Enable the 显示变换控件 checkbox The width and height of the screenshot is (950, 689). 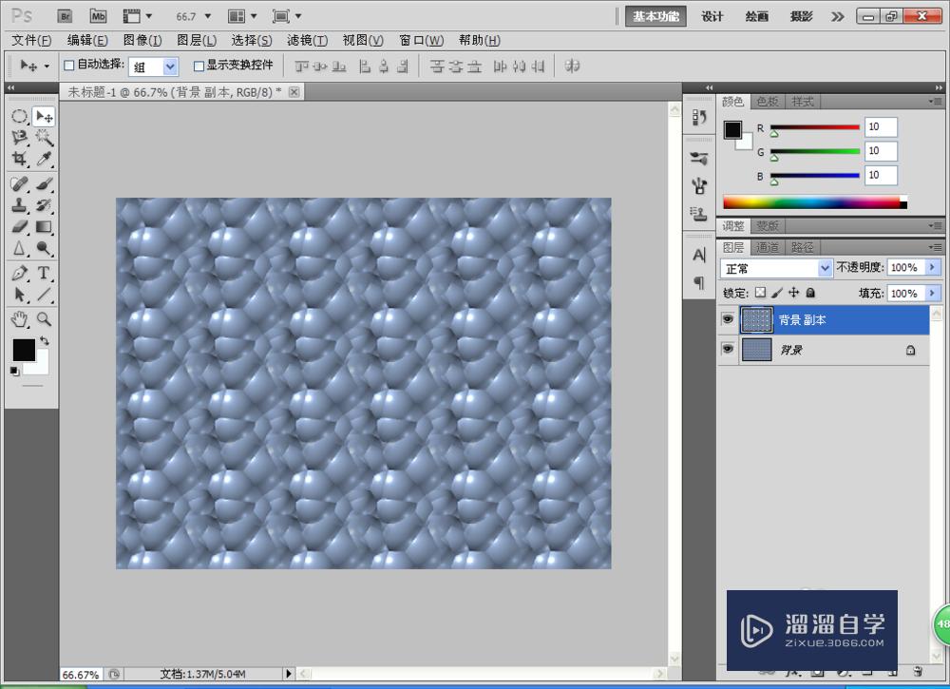click(199, 66)
